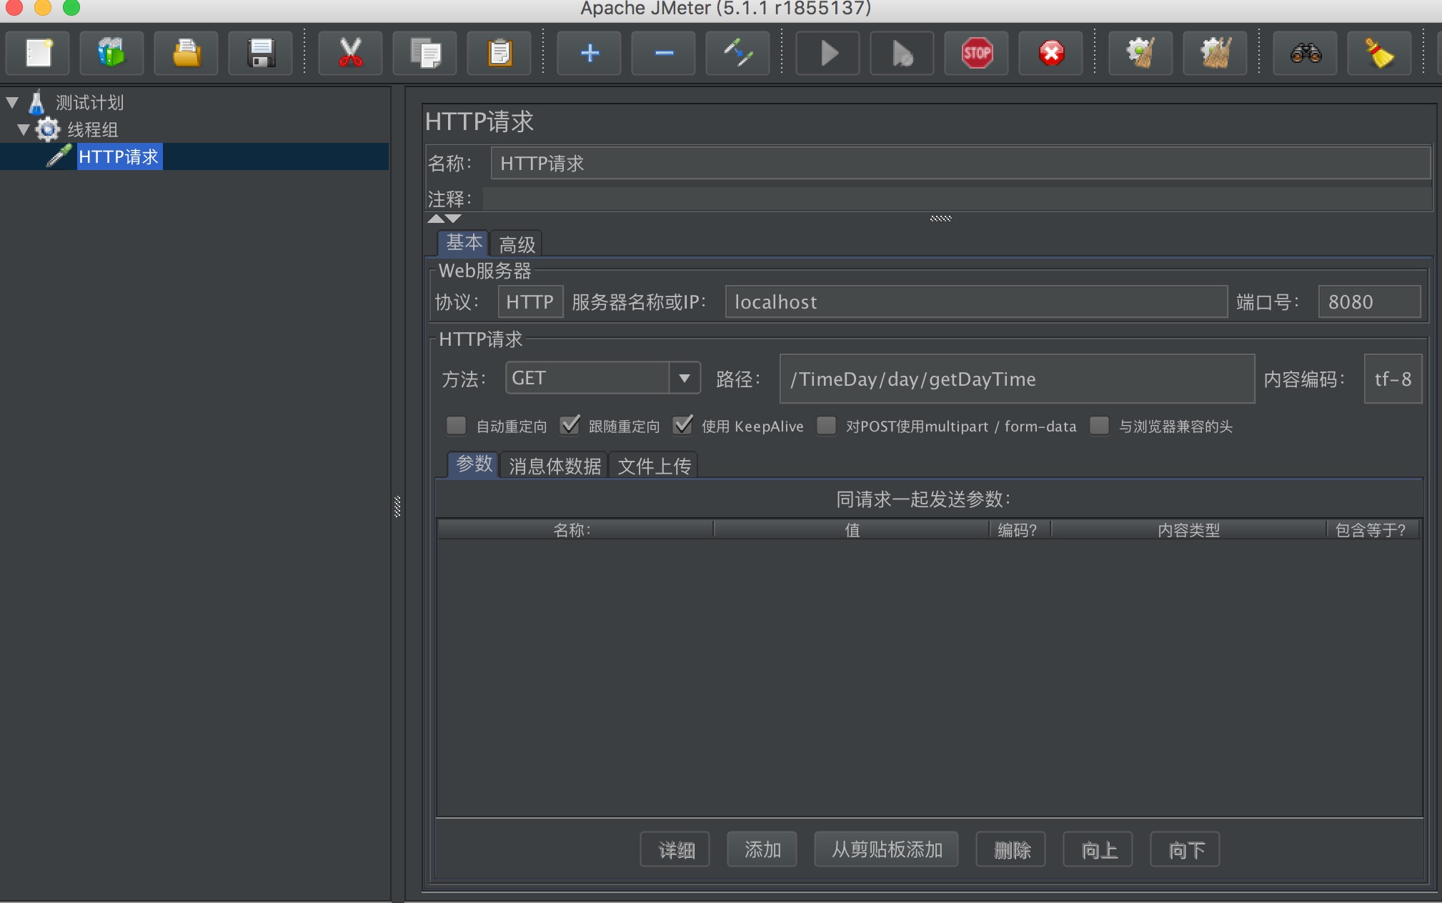
Task: Click the 内容编码 encoding field
Action: [x=1393, y=379]
